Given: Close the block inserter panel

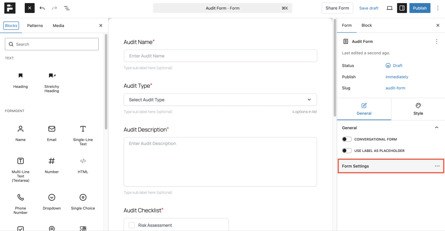Looking at the screenshot, I should (x=101, y=26).
